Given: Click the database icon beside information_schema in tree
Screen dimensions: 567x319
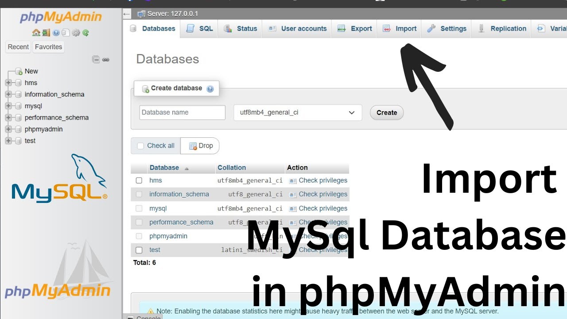Looking at the screenshot, I should click(18, 94).
